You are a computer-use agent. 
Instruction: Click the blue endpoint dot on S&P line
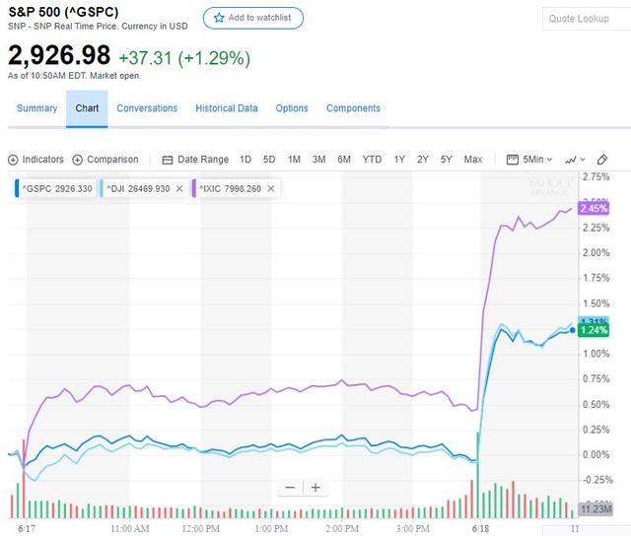click(x=572, y=330)
